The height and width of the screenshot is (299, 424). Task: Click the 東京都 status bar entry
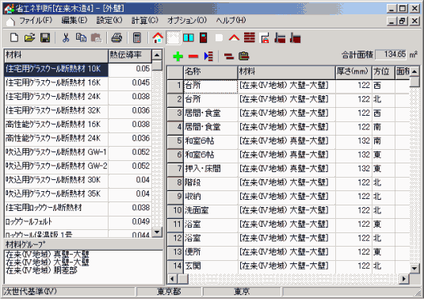(169, 292)
